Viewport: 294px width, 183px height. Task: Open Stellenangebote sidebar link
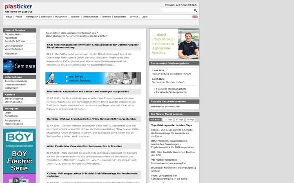(14, 99)
